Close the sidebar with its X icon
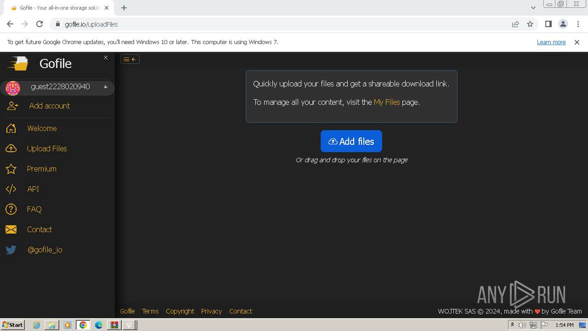Screen dimensions: 588x331 [x=106, y=57]
